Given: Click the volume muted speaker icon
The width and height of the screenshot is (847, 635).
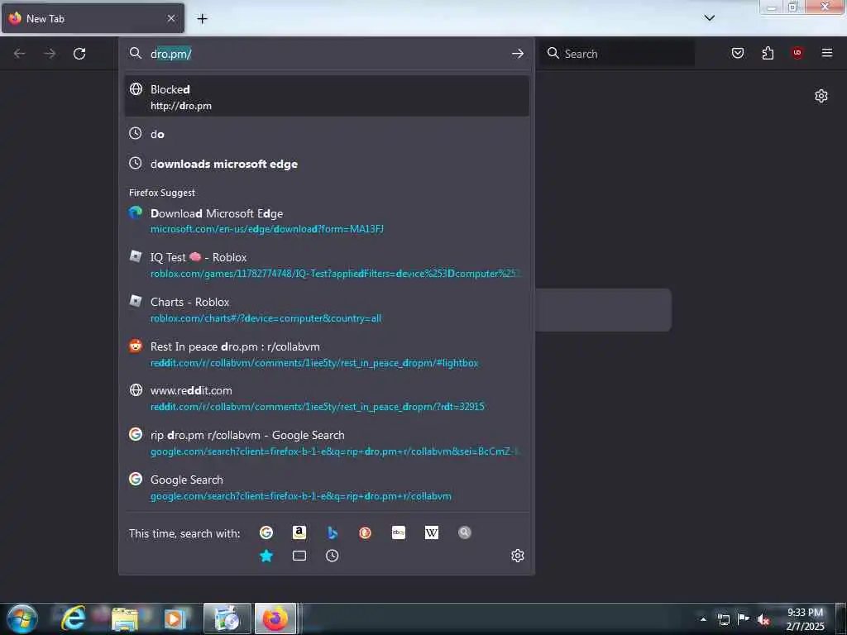Looking at the screenshot, I should (x=763, y=619).
